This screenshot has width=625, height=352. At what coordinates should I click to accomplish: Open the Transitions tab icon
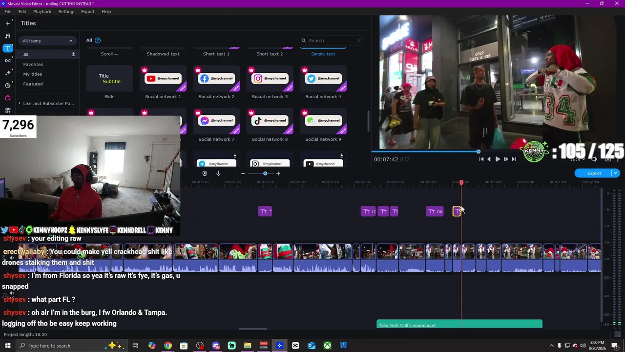click(7, 61)
